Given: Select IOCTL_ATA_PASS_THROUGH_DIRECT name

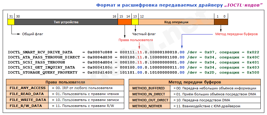Looking at the screenshot, I should tap(44, 57).
